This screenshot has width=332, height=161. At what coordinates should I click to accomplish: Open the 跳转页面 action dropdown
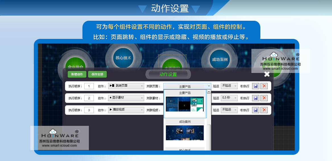pyautogui.click(x=126, y=86)
